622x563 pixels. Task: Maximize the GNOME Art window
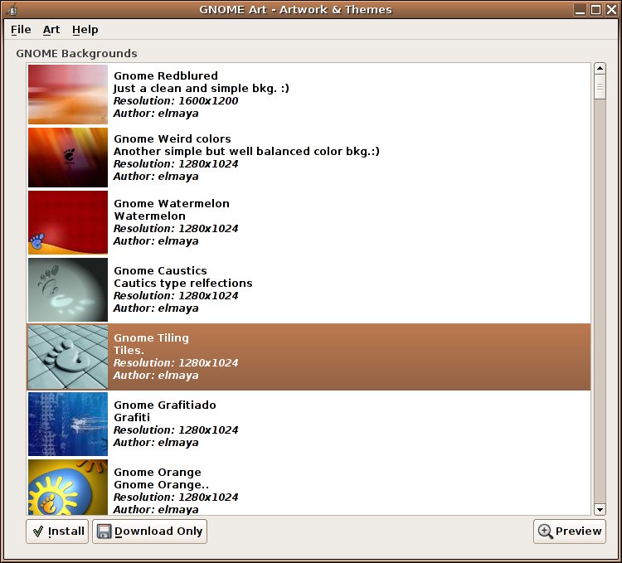click(x=595, y=9)
